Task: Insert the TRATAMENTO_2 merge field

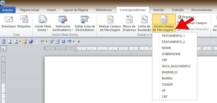Action: coord(175,42)
